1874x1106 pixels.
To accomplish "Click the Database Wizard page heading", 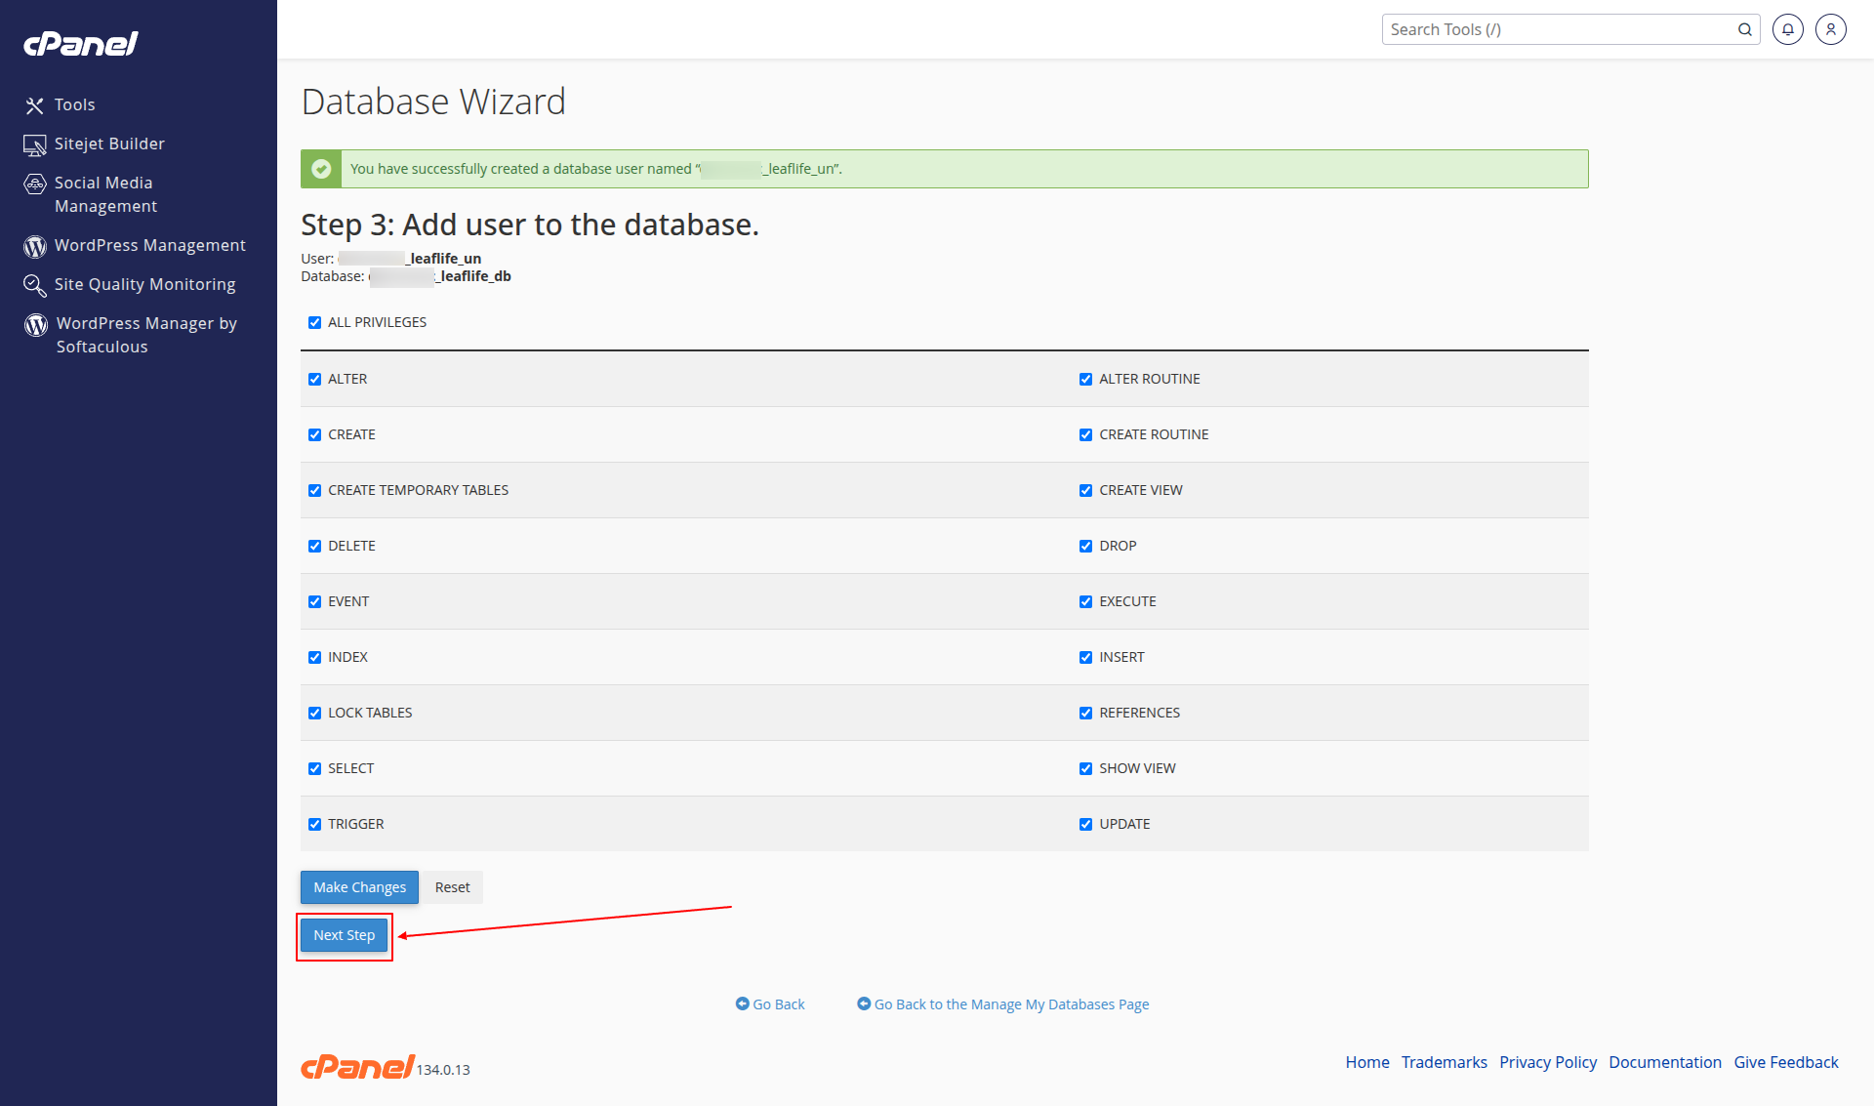I will pyautogui.click(x=433, y=102).
